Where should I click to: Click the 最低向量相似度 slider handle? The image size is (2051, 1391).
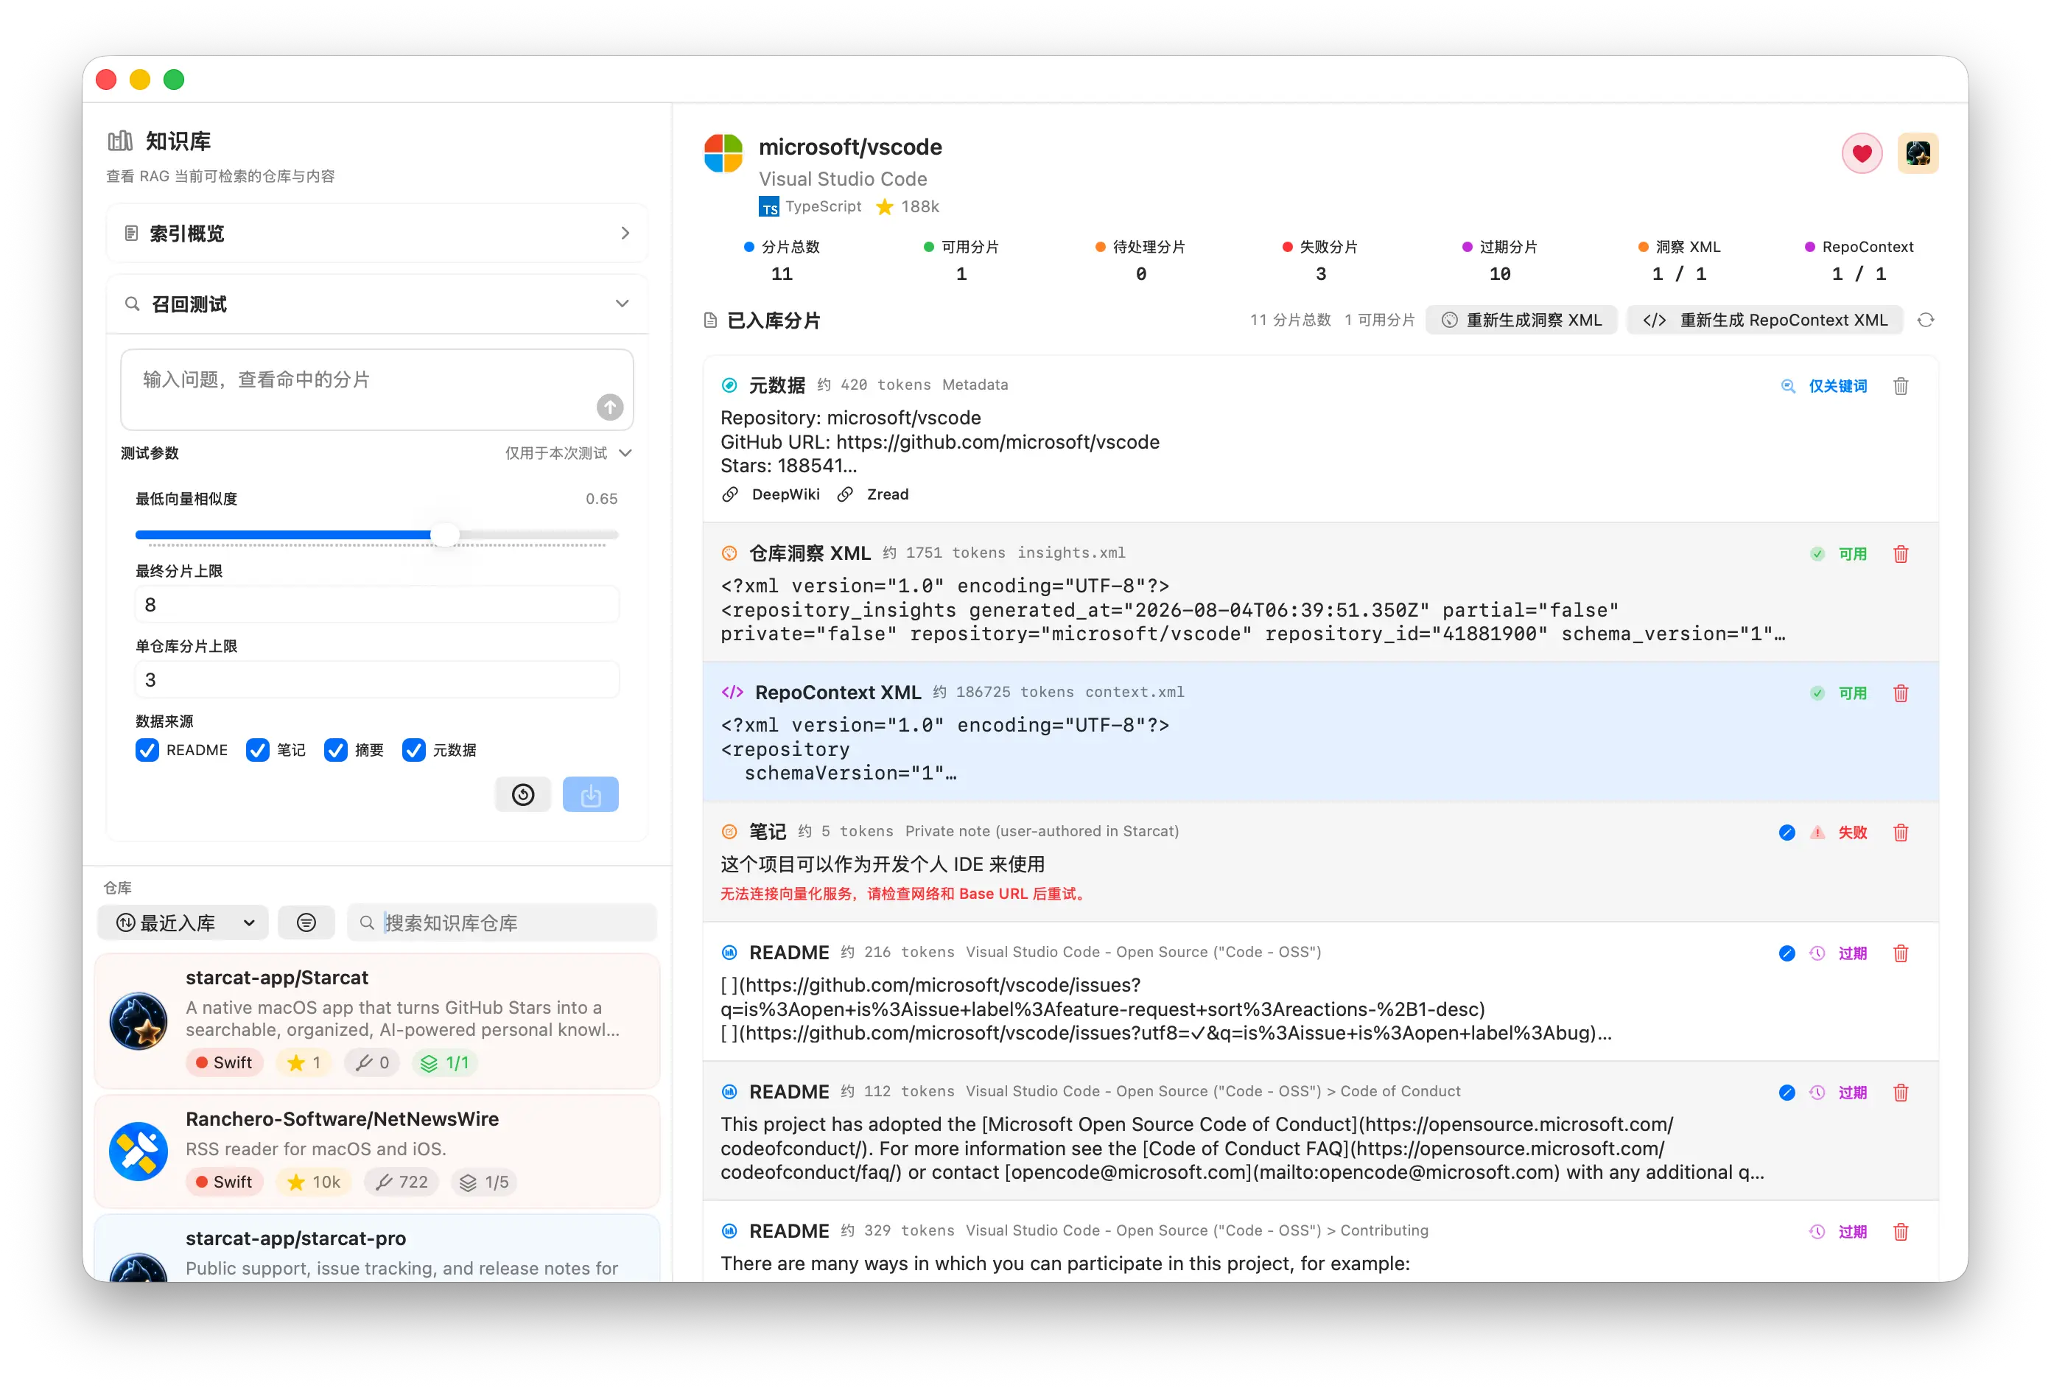click(x=446, y=535)
